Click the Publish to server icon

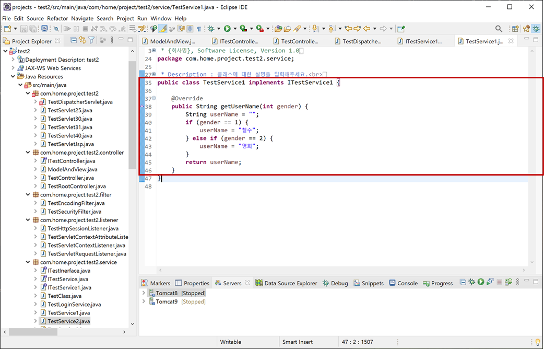pos(508,282)
